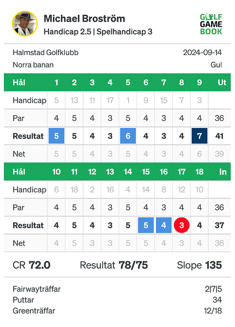Click the blue 6 result on hole 5
Screen dimensions: 235x327
(x=128, y=136)
